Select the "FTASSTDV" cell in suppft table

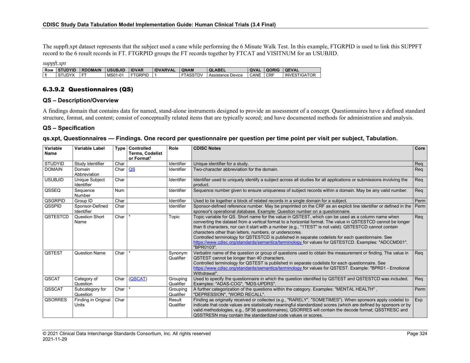(193, 75)
